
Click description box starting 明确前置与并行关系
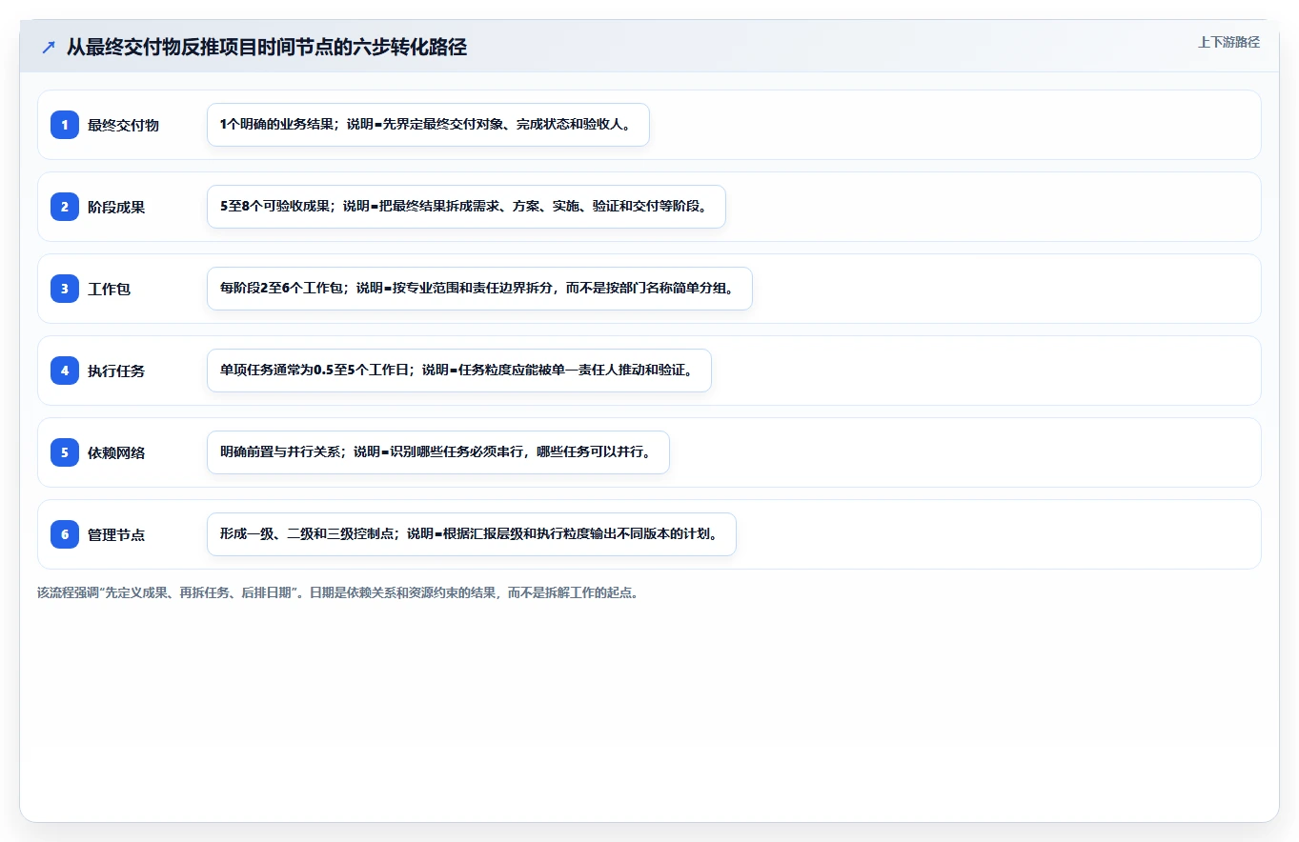coord(438,452)
